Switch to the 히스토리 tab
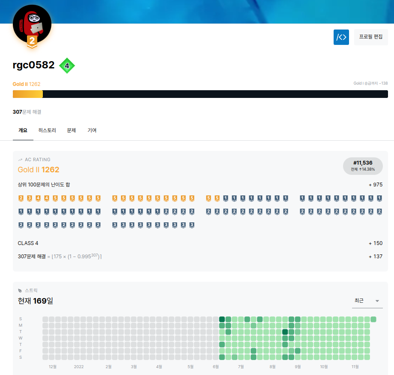The image size is (394, 375). click(x=47, y=130)
